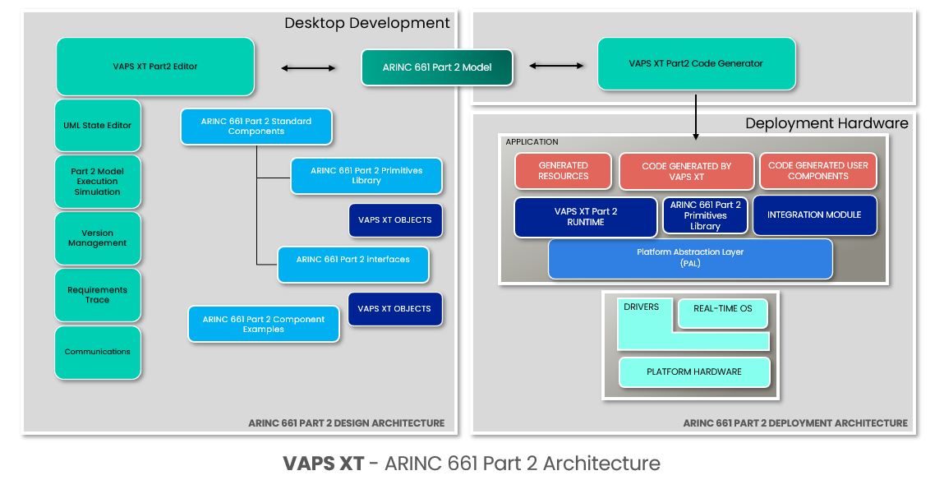
Task: Open the VAPS XT Part2 Code Generator block
Action: tap(697, 63)
